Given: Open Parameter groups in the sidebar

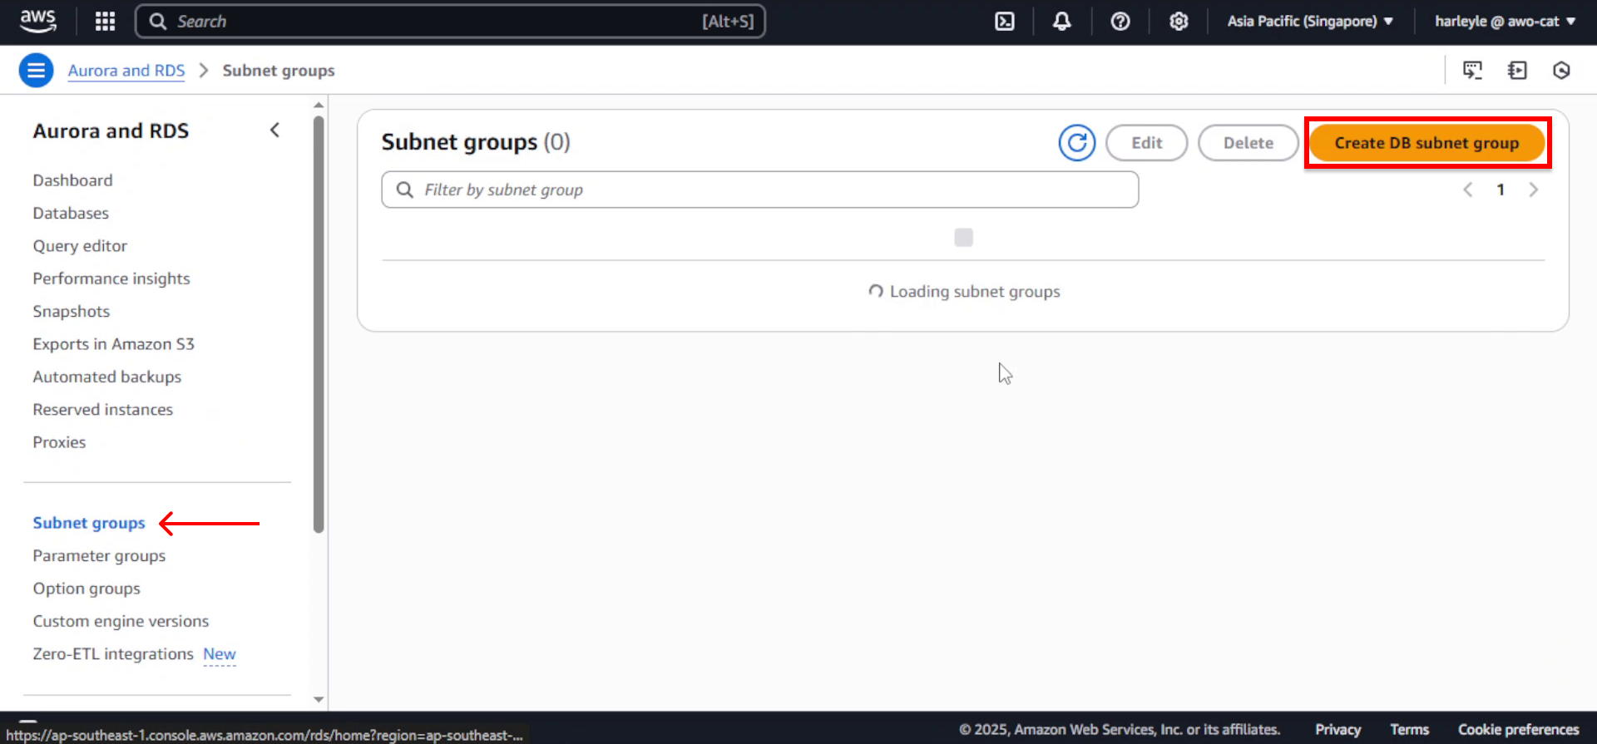Looking at the screenshot, I should coord(99,556).
